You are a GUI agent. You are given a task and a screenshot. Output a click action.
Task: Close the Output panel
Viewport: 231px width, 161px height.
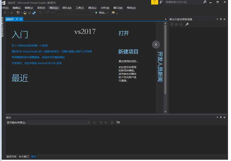pos(224,117)
